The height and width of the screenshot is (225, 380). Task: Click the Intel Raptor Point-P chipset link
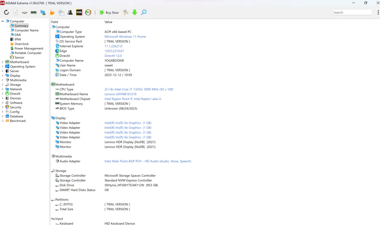tap(133, 99)
